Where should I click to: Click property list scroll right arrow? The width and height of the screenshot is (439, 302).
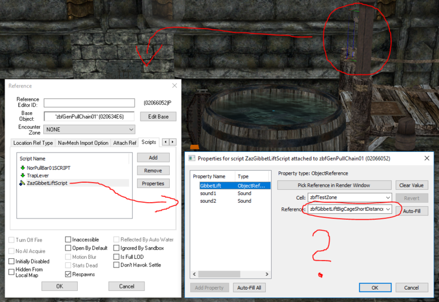[267, 274]
